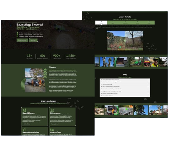Click the Pflanzungen planting icon
The height and width of the screenshot is (144, 169).
[52, 110]
